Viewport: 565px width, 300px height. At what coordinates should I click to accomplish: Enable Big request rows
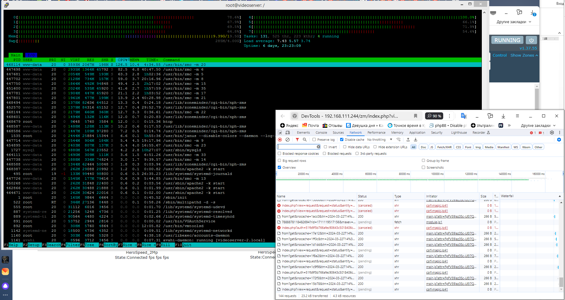point(279,160)
